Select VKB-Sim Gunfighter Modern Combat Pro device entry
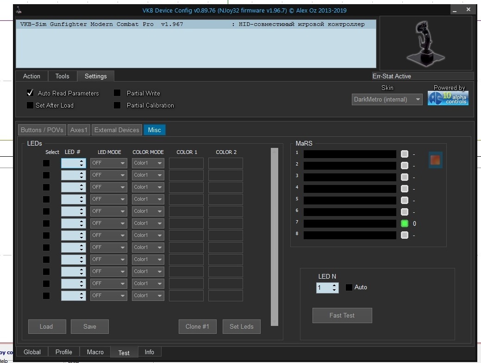 coord(196,24)
